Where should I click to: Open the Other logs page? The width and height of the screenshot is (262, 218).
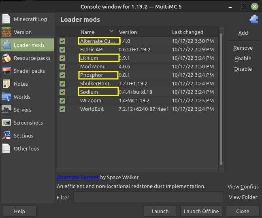(x=27, y=148)
